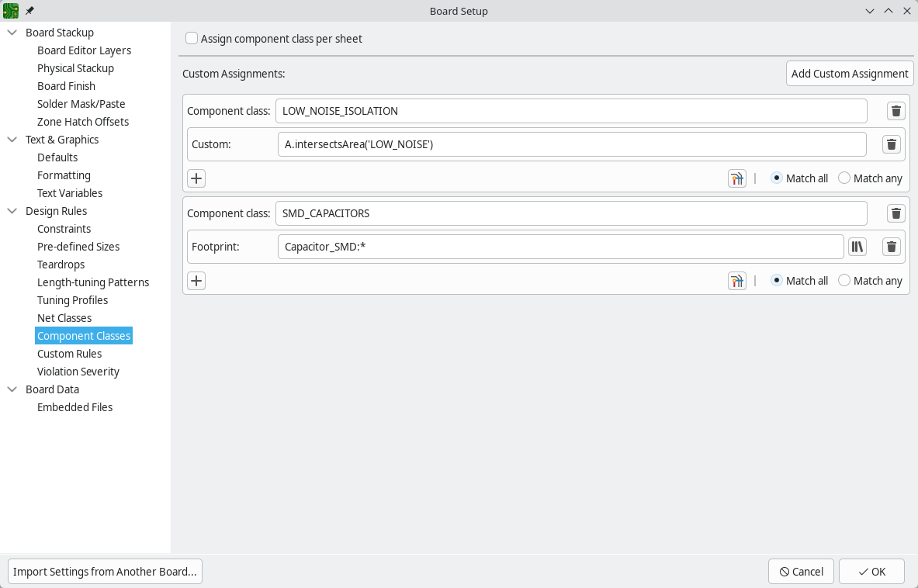Enable assign component class per sheet

click(x=191, y=37)
